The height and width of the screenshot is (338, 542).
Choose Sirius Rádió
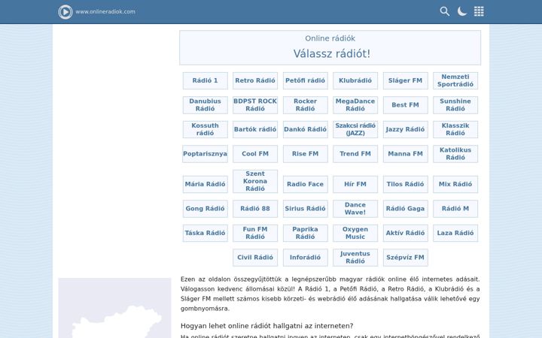(x=305, y=209)
